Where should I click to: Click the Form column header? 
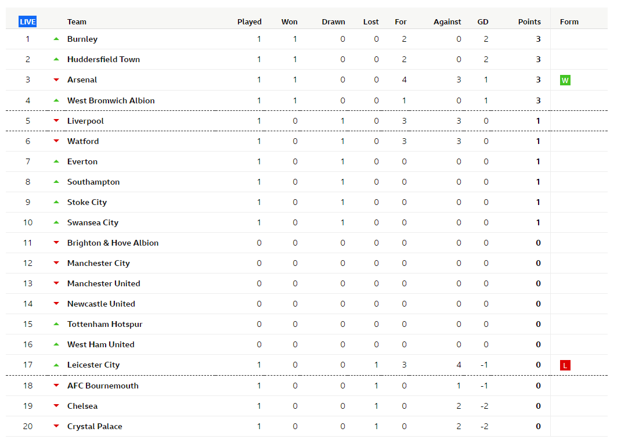[569, 22]
